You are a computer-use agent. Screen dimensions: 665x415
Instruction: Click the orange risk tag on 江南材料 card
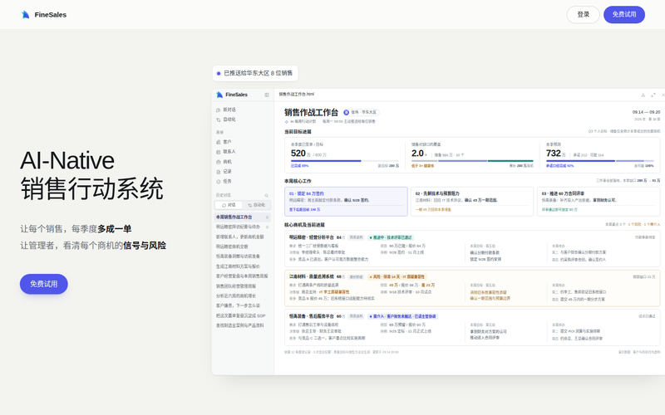397,277
